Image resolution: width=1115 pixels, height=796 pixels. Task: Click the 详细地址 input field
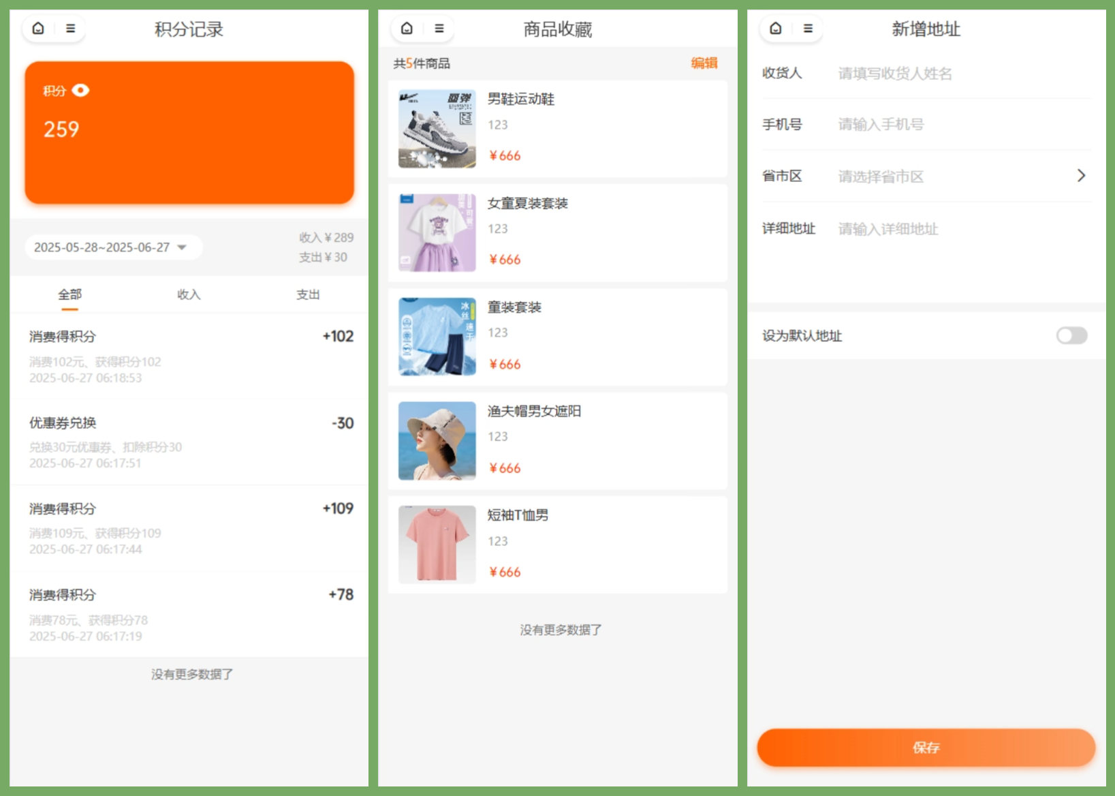954,229
